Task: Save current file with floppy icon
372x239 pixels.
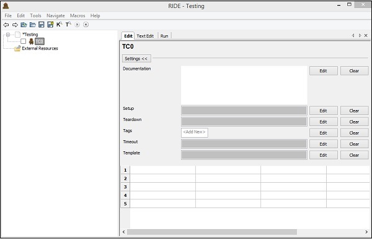Action: [42, 25]
